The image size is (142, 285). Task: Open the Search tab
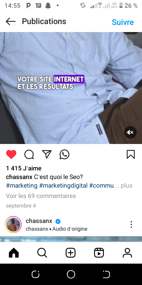coord(42,253)
